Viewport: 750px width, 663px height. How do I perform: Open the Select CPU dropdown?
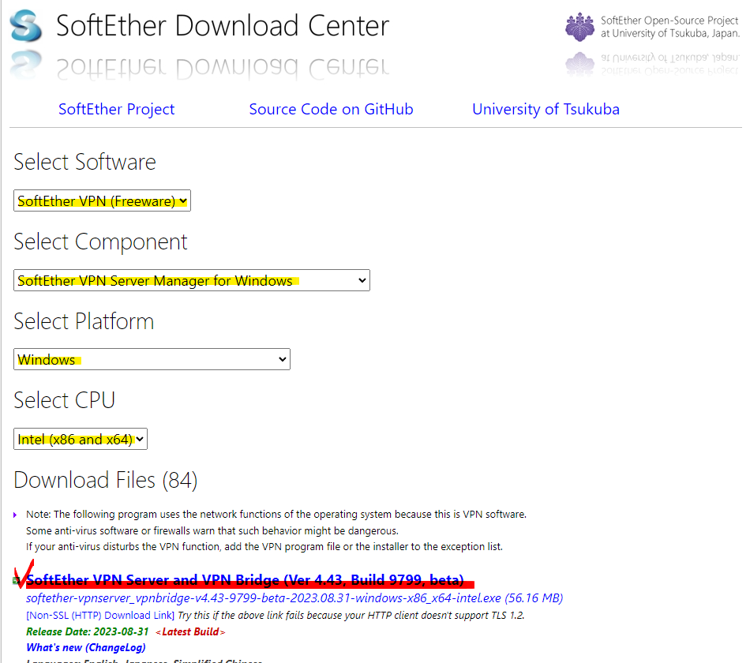pos(81,439)
